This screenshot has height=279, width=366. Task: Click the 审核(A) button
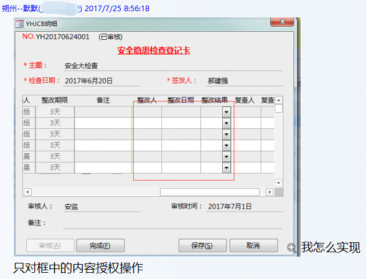pyautogui.click(x=50, y=245)
